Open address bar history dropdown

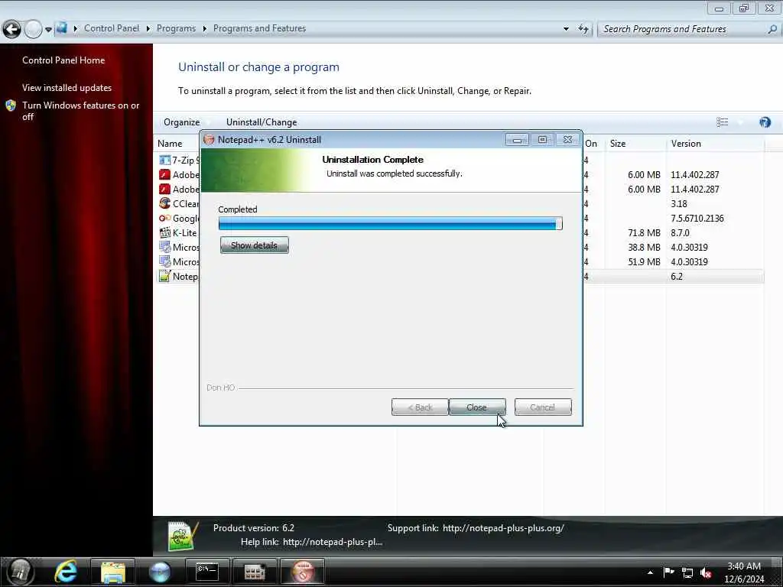coord(566,29)
